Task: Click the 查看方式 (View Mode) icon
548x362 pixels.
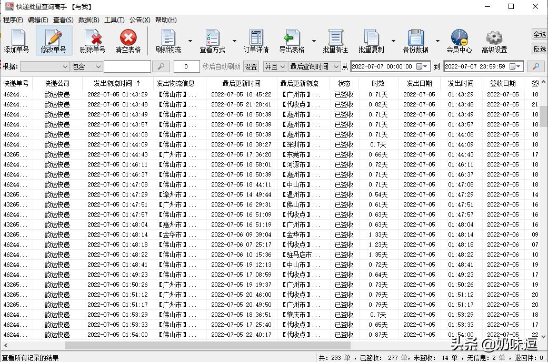Action: [x=212, y=40]
